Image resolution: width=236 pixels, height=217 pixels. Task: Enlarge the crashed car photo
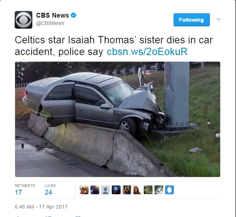click(x=118, y=119)
